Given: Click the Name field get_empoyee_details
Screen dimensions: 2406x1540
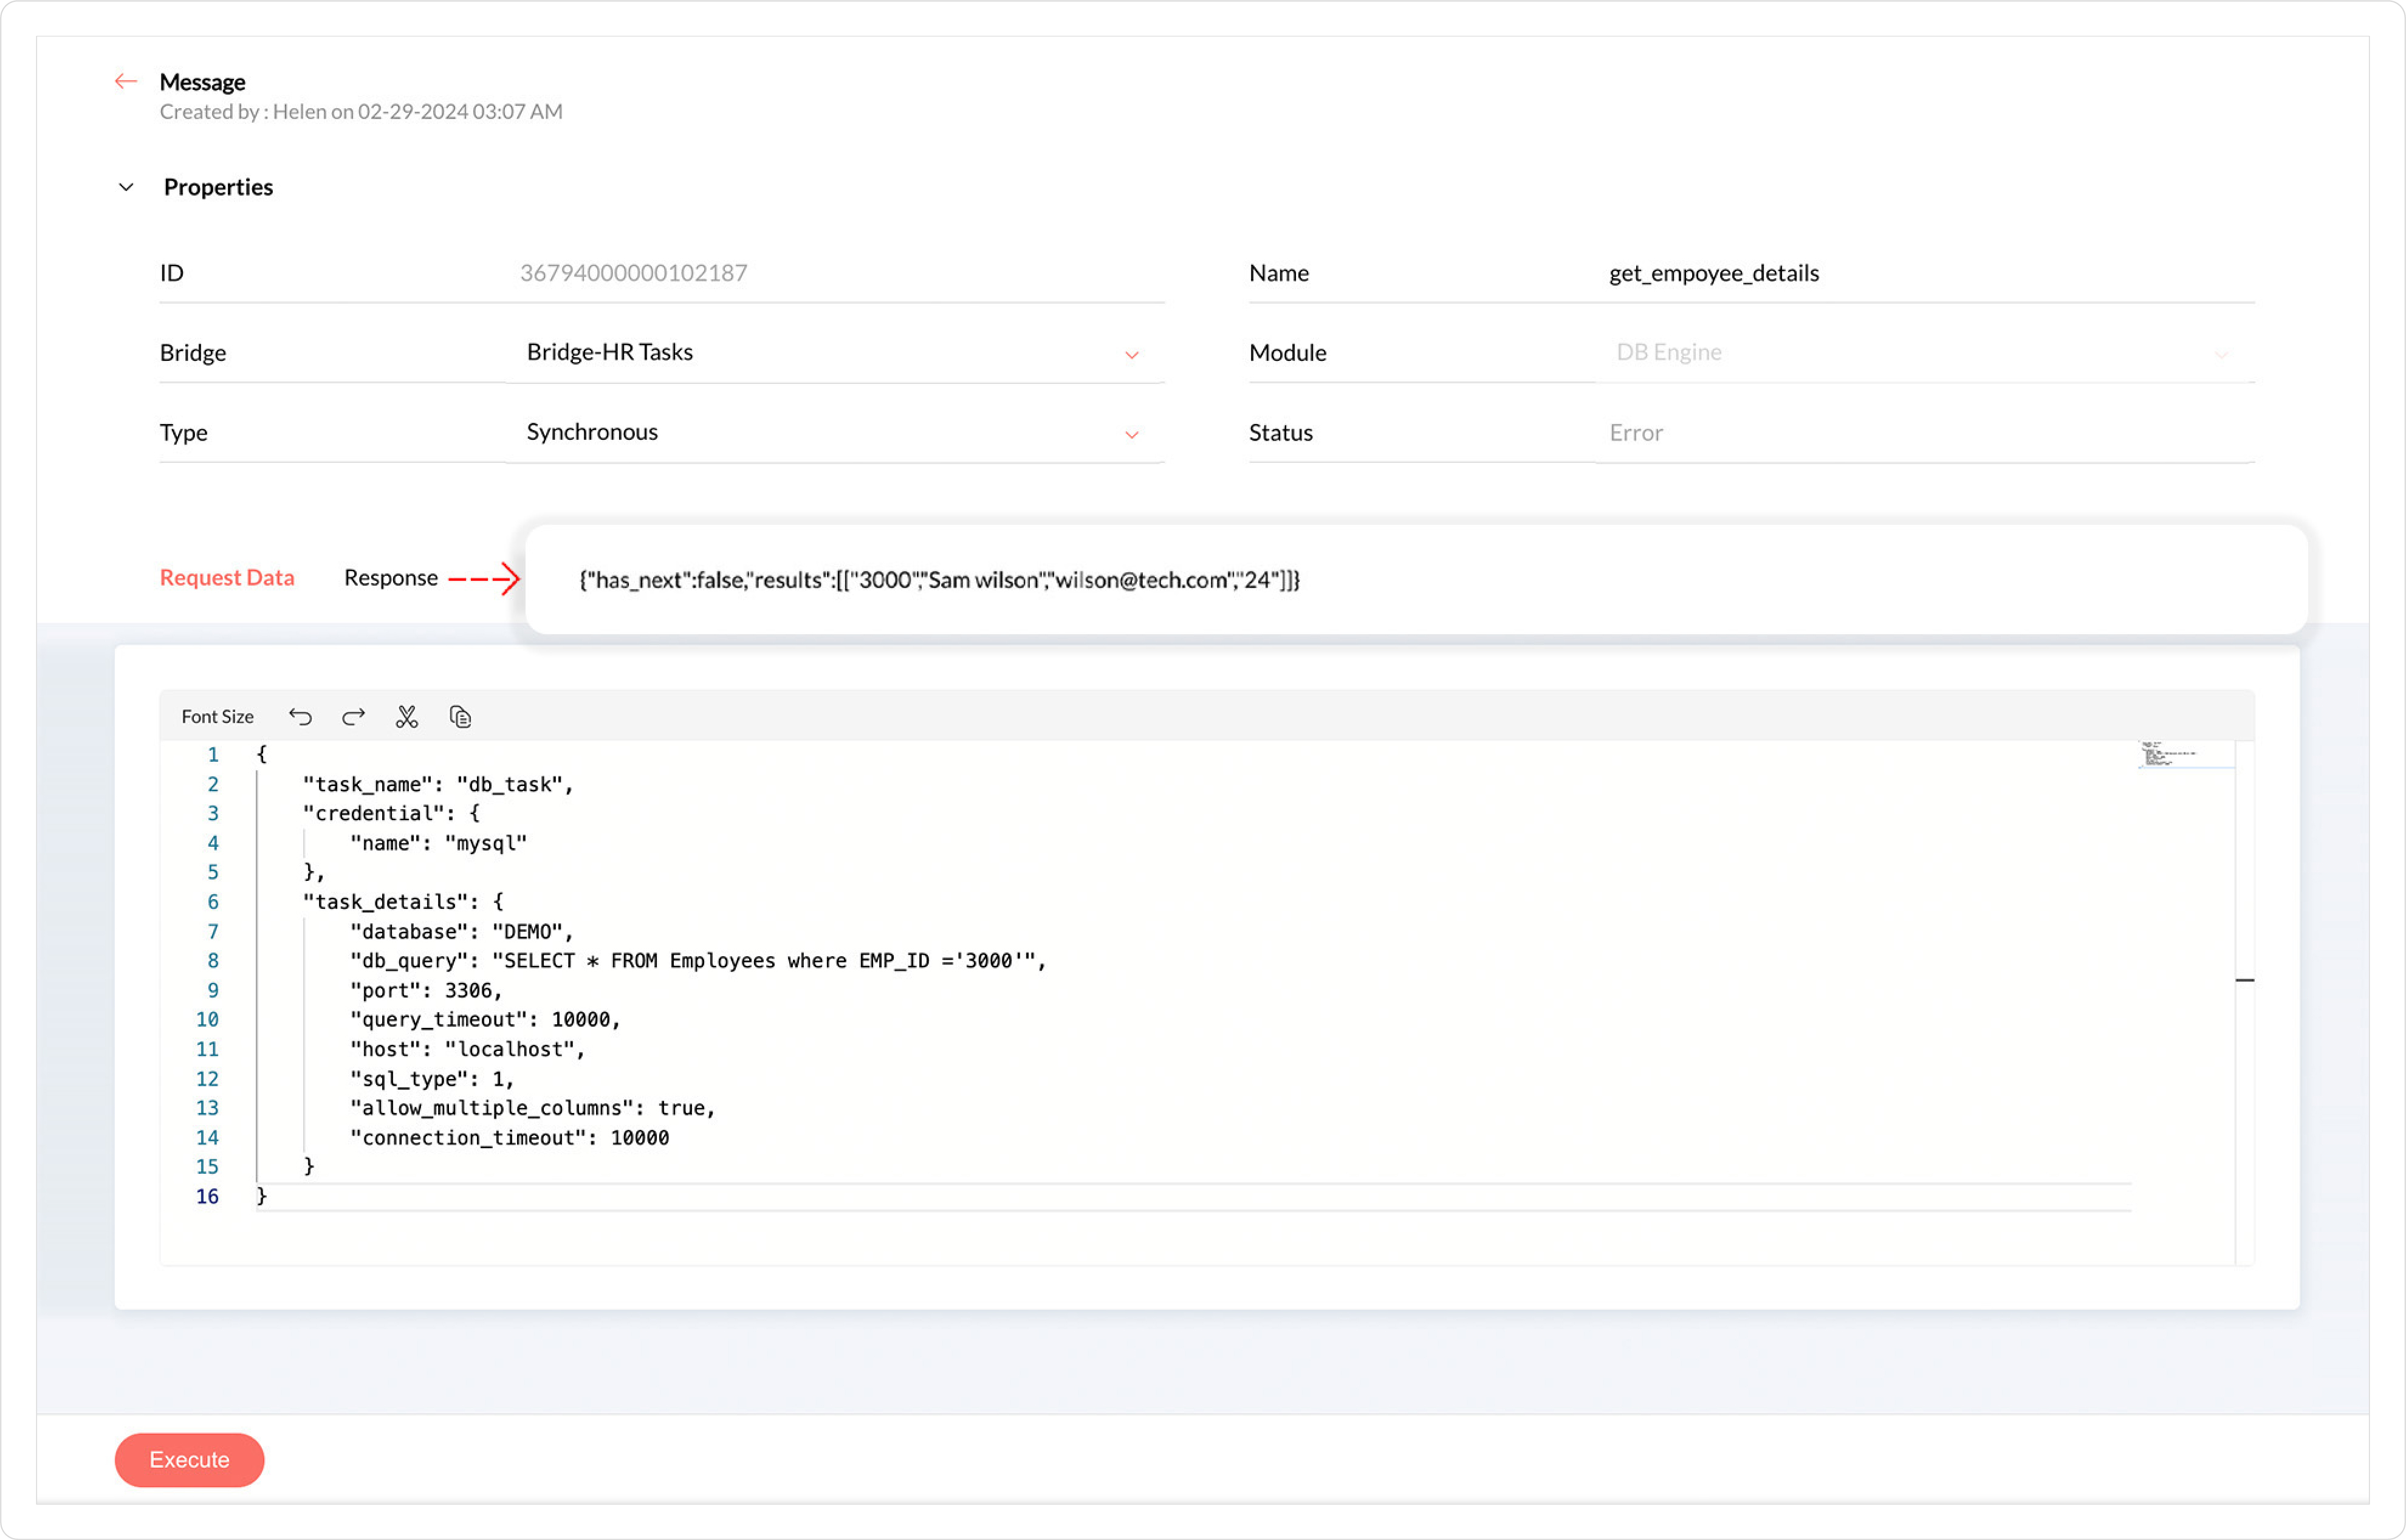Looking at the screenshot, I should point(1713,273).
